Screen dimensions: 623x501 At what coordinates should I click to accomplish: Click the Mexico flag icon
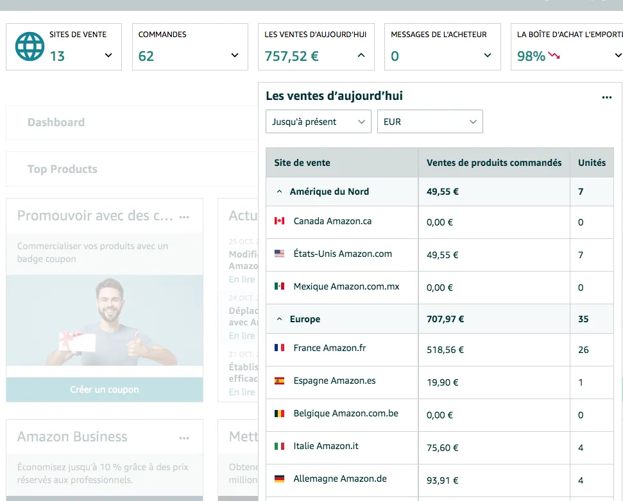279,286
